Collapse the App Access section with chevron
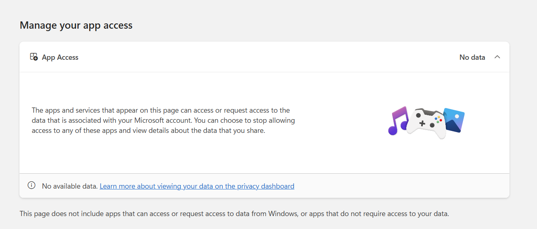The image size is (537, 229). coord(497,57)
